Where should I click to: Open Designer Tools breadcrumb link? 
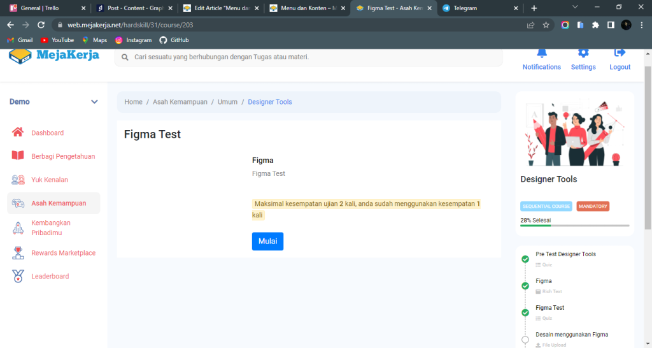pos(270,102)
